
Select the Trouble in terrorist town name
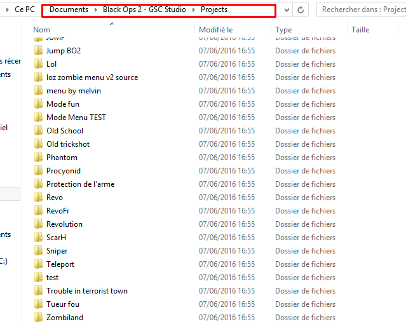(87, 291)
